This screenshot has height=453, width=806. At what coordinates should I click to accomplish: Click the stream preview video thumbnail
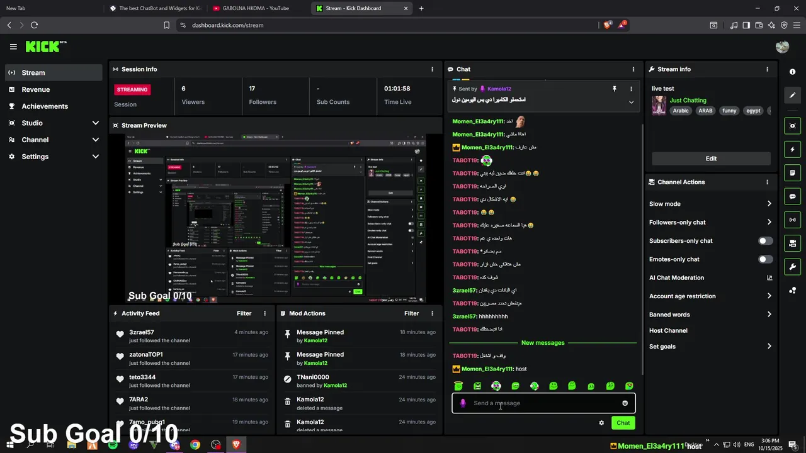tap(275, 218)
